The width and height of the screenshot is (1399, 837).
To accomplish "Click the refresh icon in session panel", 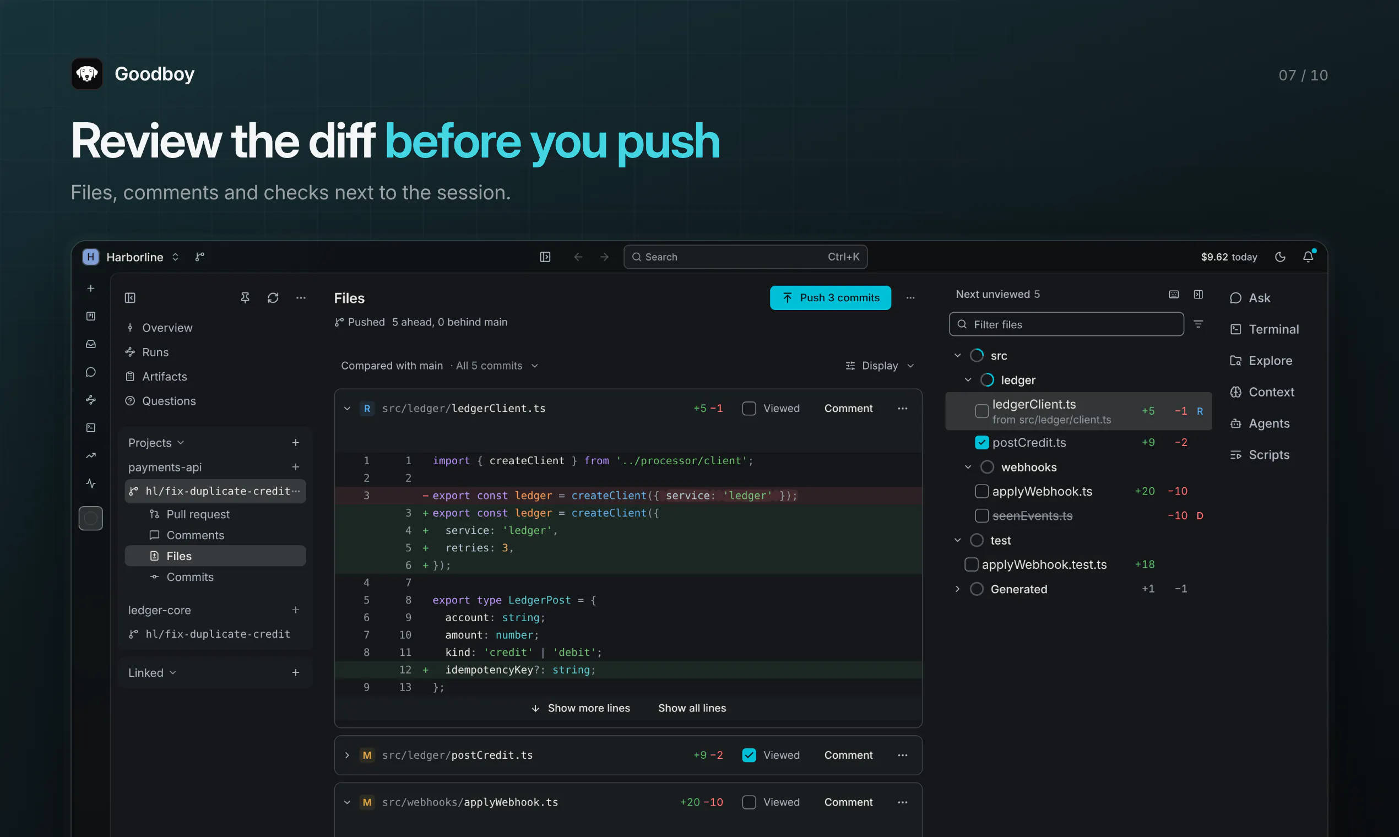I will coord(273,297).
